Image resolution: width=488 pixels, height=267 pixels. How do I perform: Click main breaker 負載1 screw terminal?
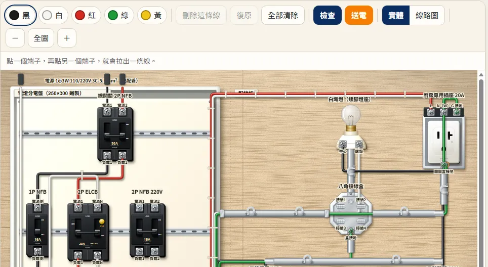click(107, 155)
